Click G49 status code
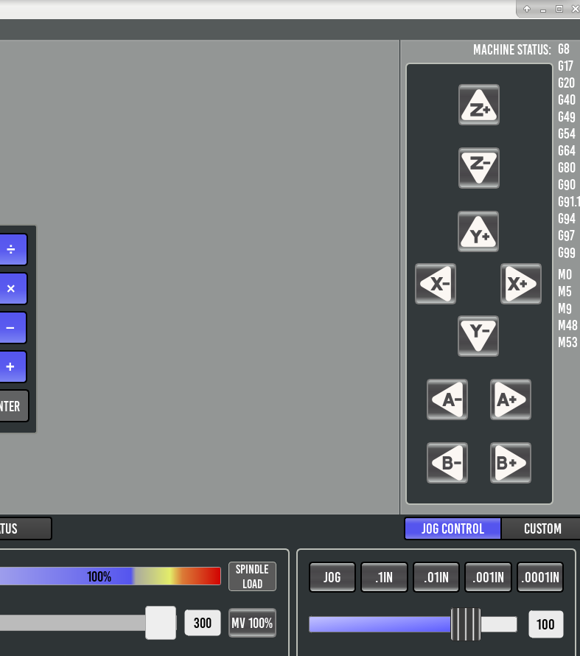 (x=567, y=116)
